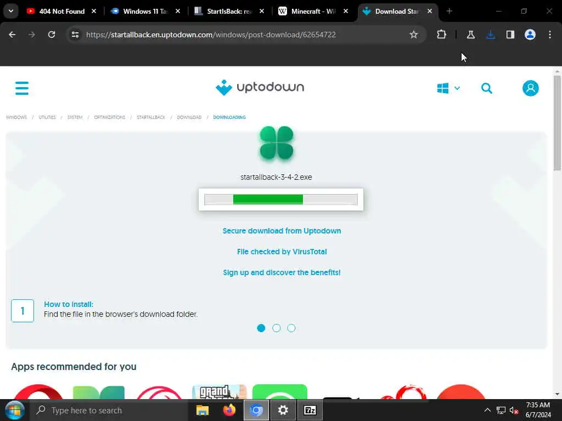
Task: Select the first install-step carousel dot
Action: click(261, 328)
